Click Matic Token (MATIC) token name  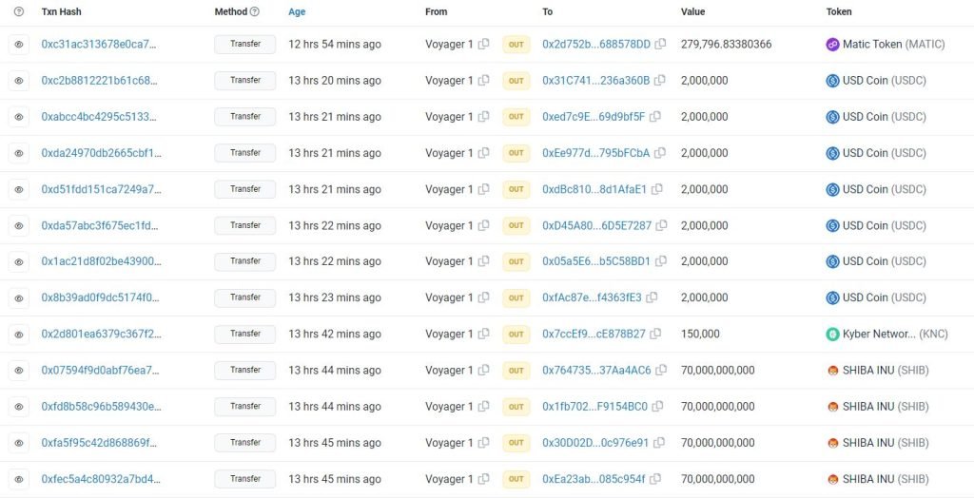893,44
